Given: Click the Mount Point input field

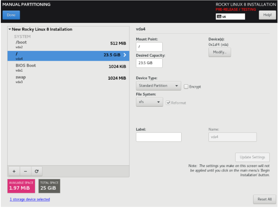Looking at the screenshot, I should [x=149, y=47].
